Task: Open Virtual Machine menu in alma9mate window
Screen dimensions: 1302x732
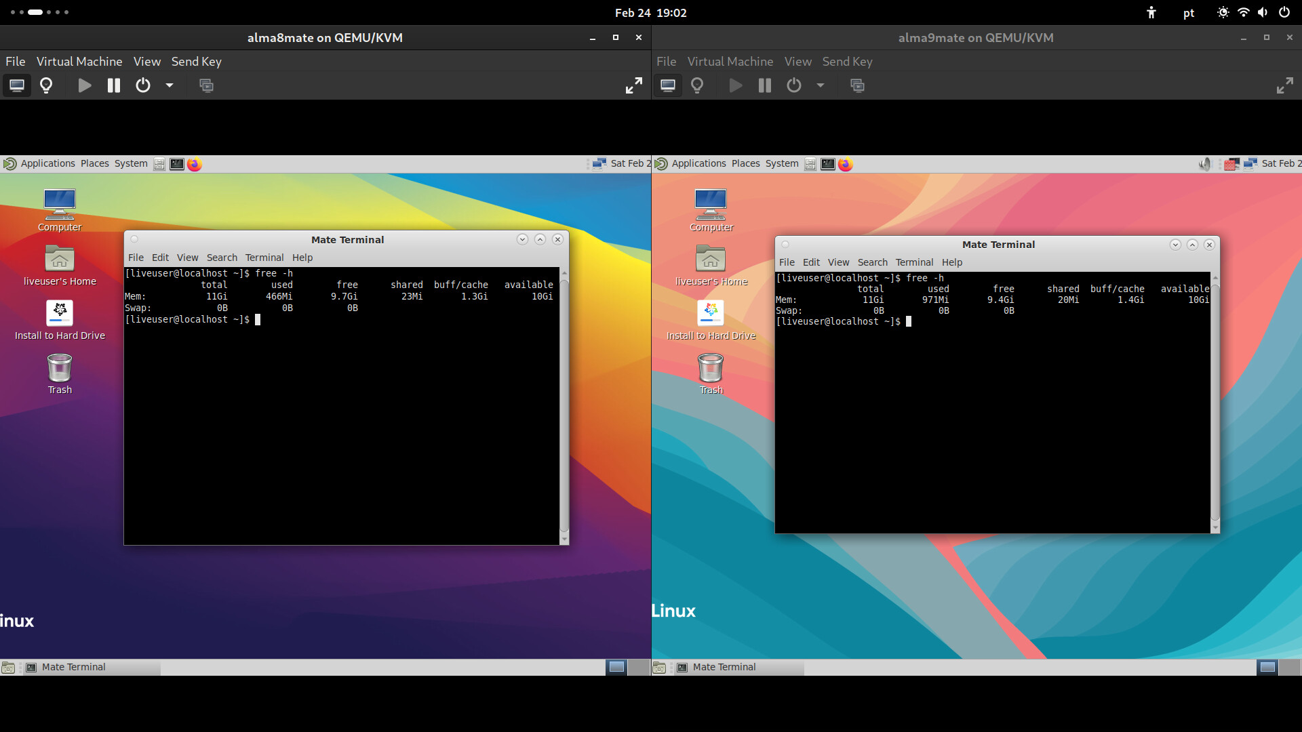Action: (730, 62)
